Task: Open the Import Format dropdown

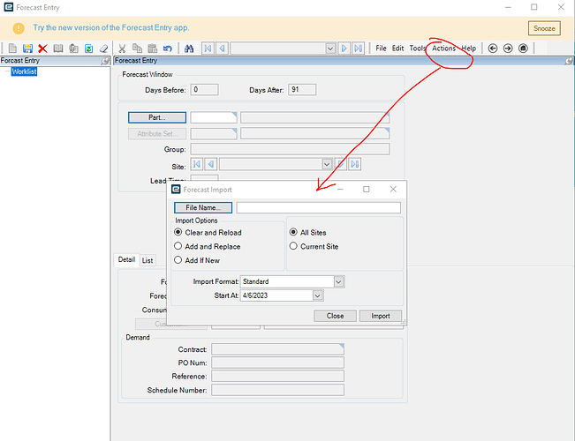Action: click(x=338, y=281)
